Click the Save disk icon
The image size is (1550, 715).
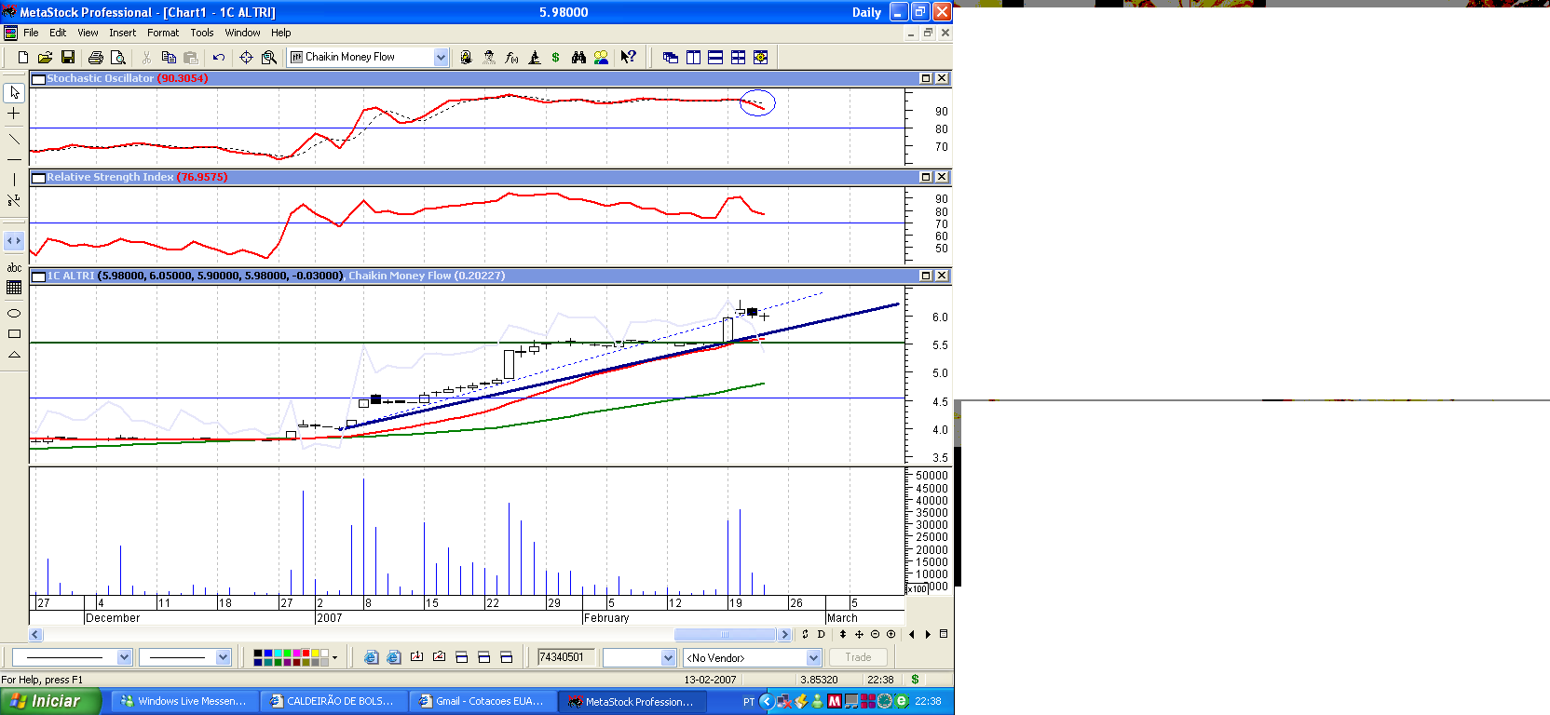[x=68, y=58]
